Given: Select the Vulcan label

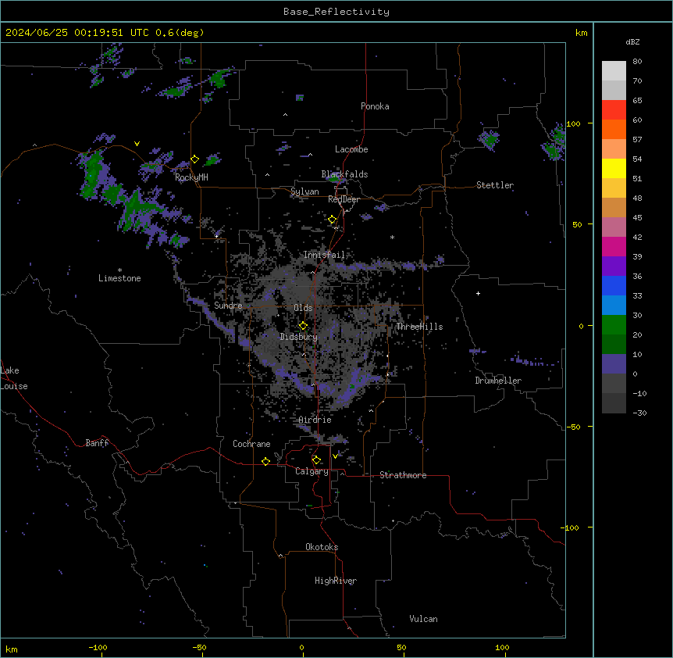Looking at the screenshot, I should click(x=424, y=619).
